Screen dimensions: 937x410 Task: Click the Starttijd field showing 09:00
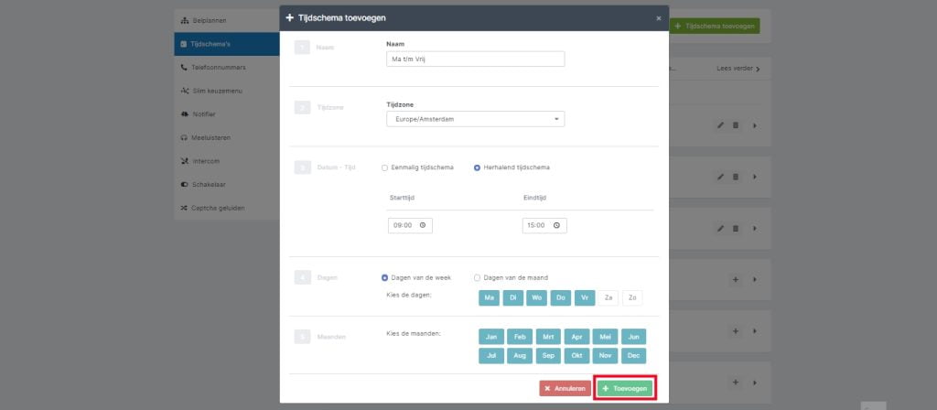coord(410,225)
